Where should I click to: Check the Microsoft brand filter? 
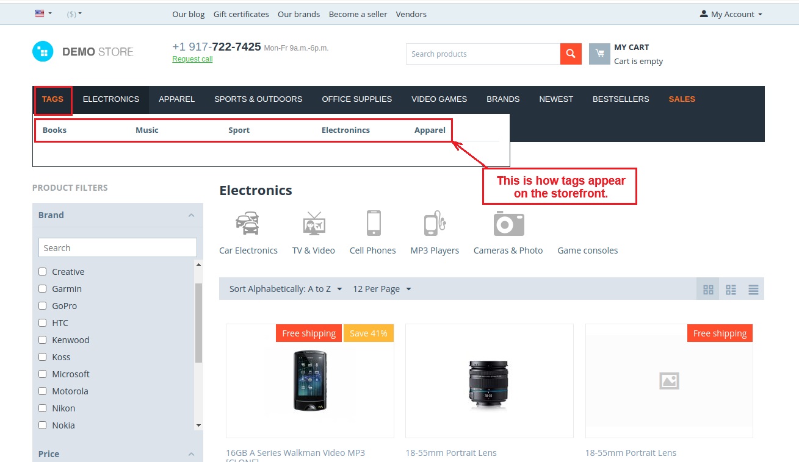[43, 374]
